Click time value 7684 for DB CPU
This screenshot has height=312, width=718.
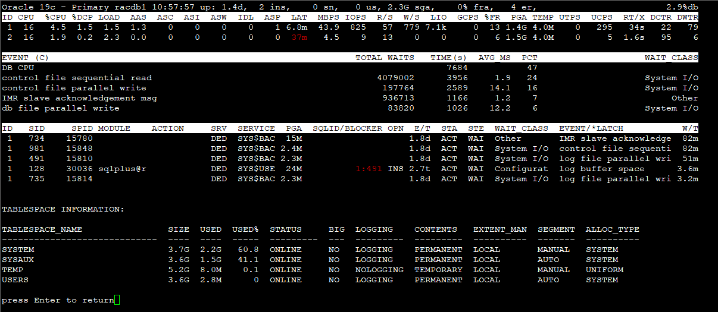[457, 68]
